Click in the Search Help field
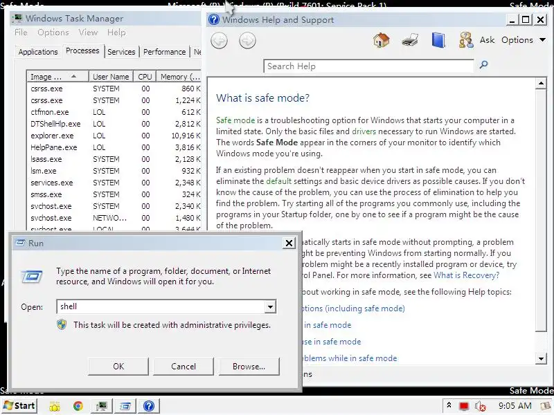Screen dimensions: 554x415 click(368, 66)
